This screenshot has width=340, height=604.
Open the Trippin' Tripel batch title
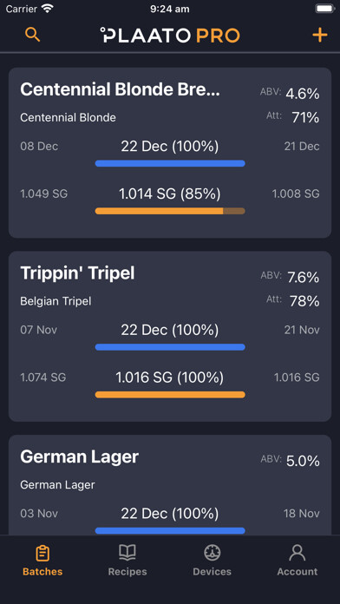(77, 273)
